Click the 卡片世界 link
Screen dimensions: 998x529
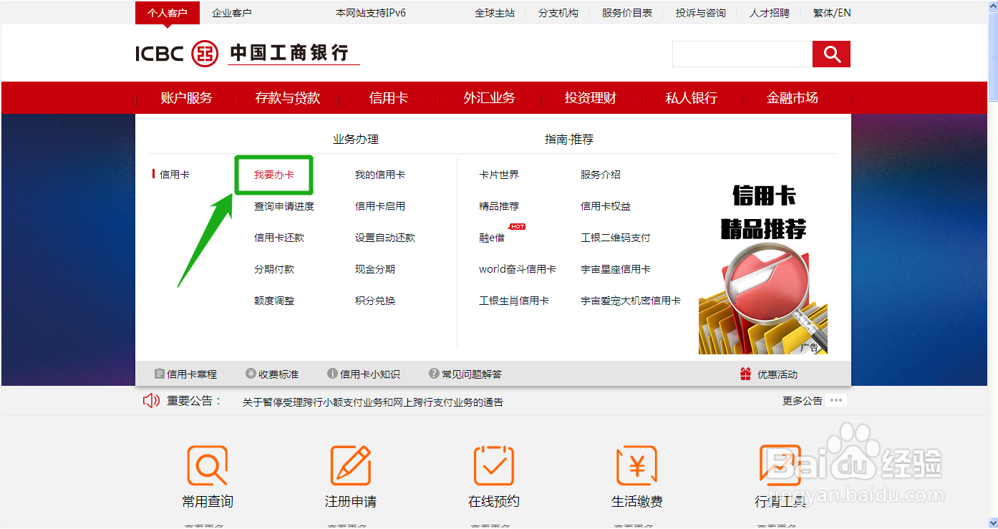click(x=499, y=175)
